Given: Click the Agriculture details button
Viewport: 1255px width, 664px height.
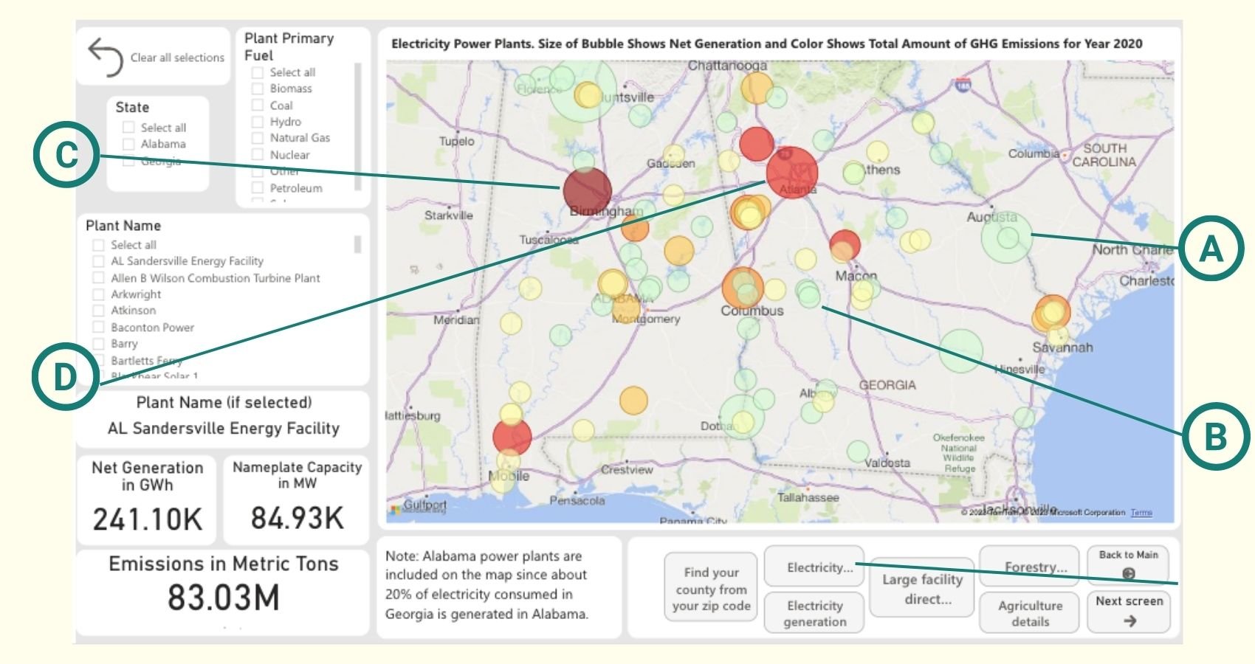Looking at the screenshot, I should click(x=1030, y=613).
